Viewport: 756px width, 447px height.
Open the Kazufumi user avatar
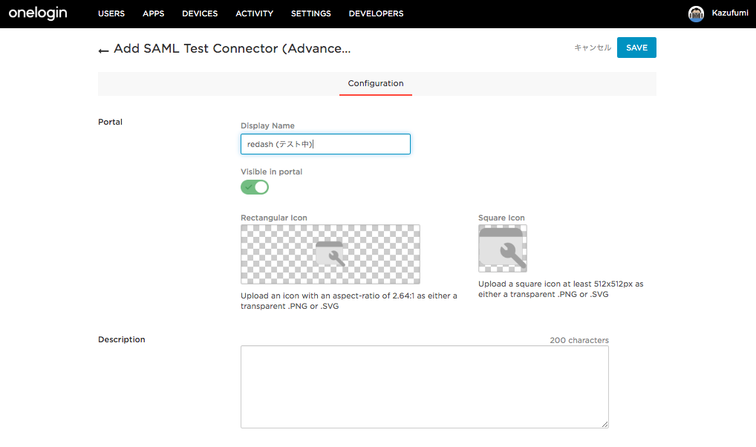pyautogui.click(x=696, y=13)
